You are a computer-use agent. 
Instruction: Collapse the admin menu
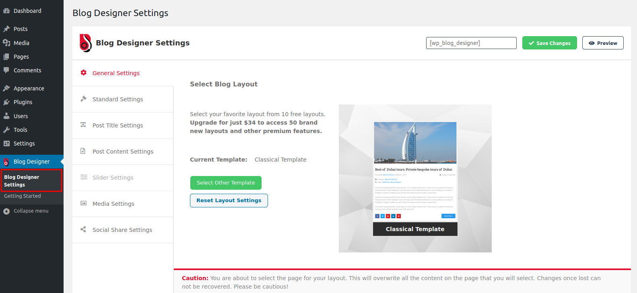coord(26,211)
